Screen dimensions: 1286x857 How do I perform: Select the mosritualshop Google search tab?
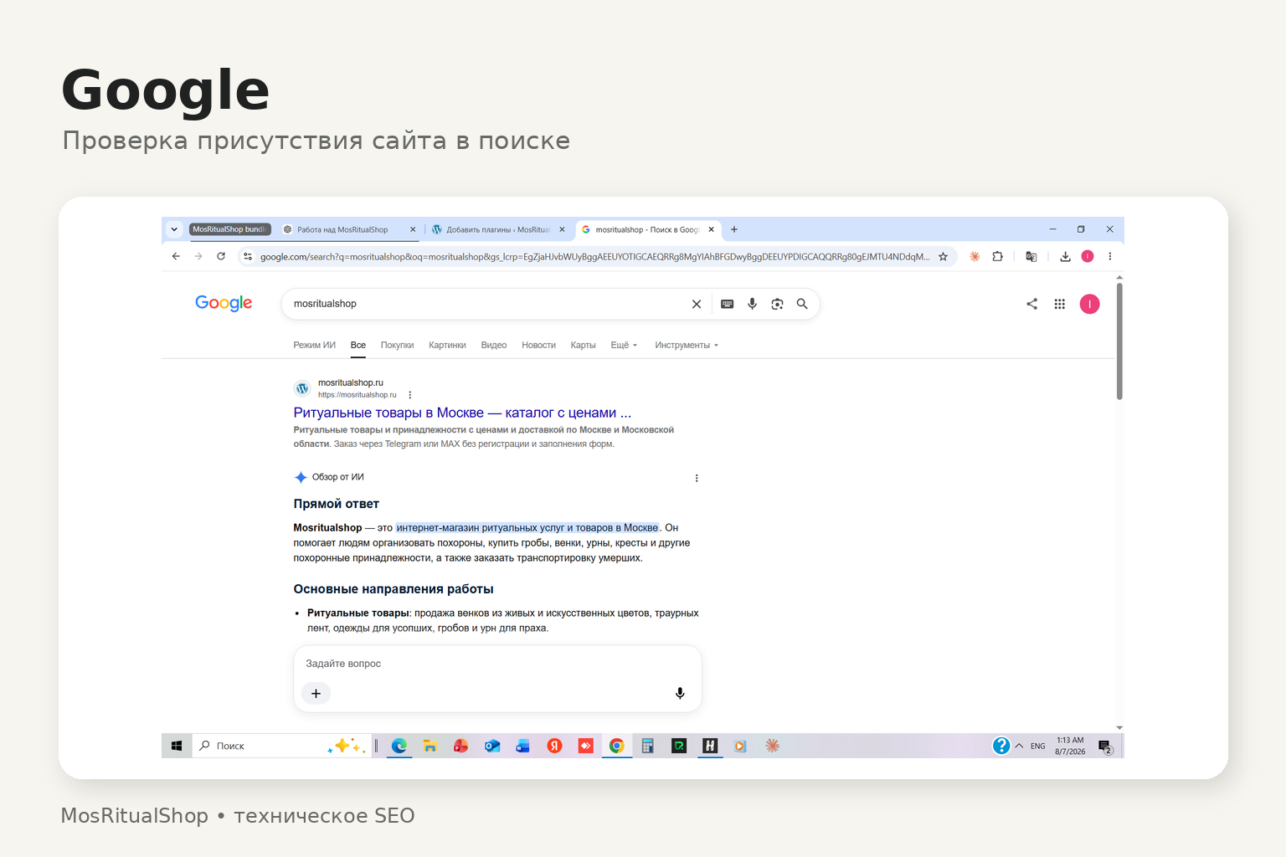[640, 229]
